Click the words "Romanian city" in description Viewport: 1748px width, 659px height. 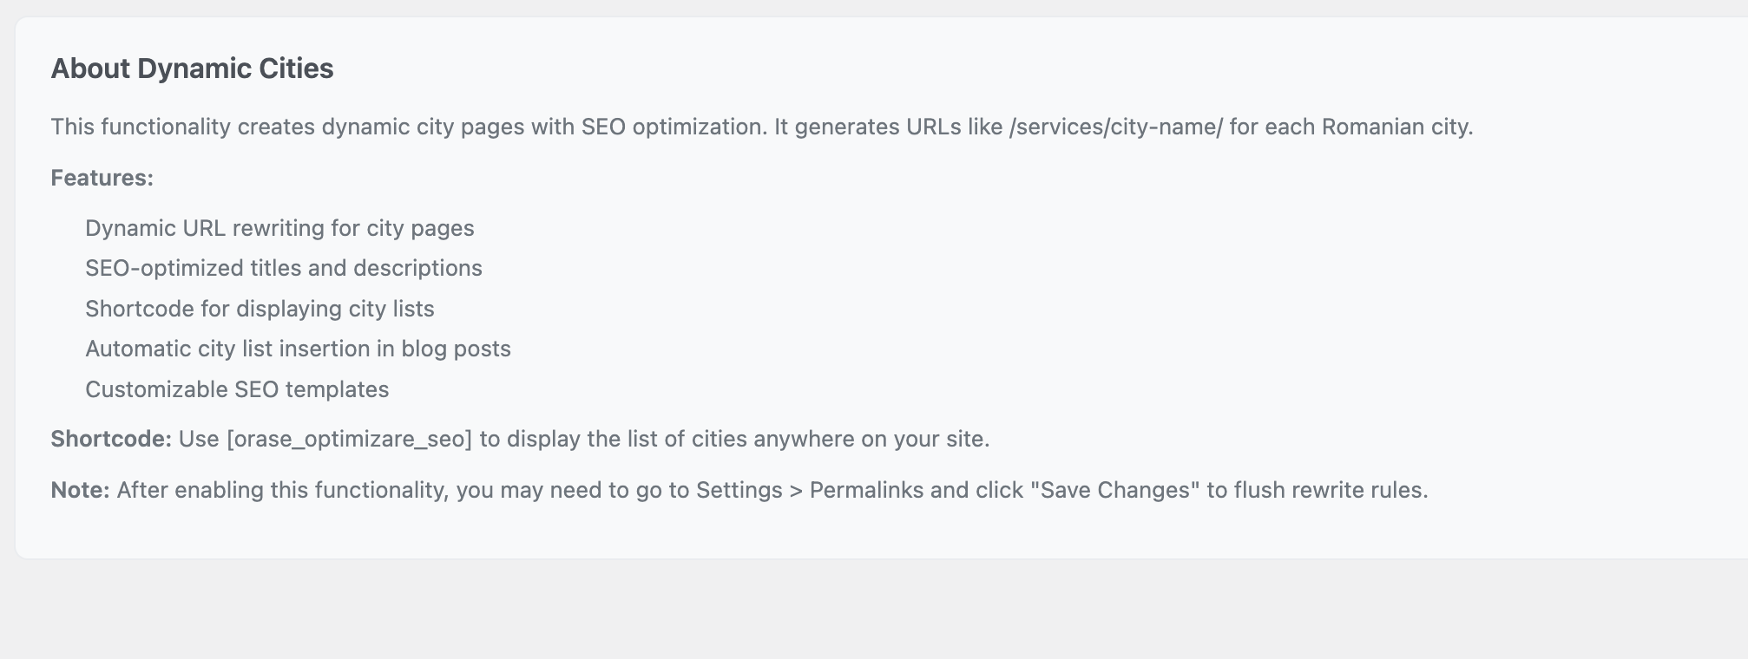[x=1395, y=127]
